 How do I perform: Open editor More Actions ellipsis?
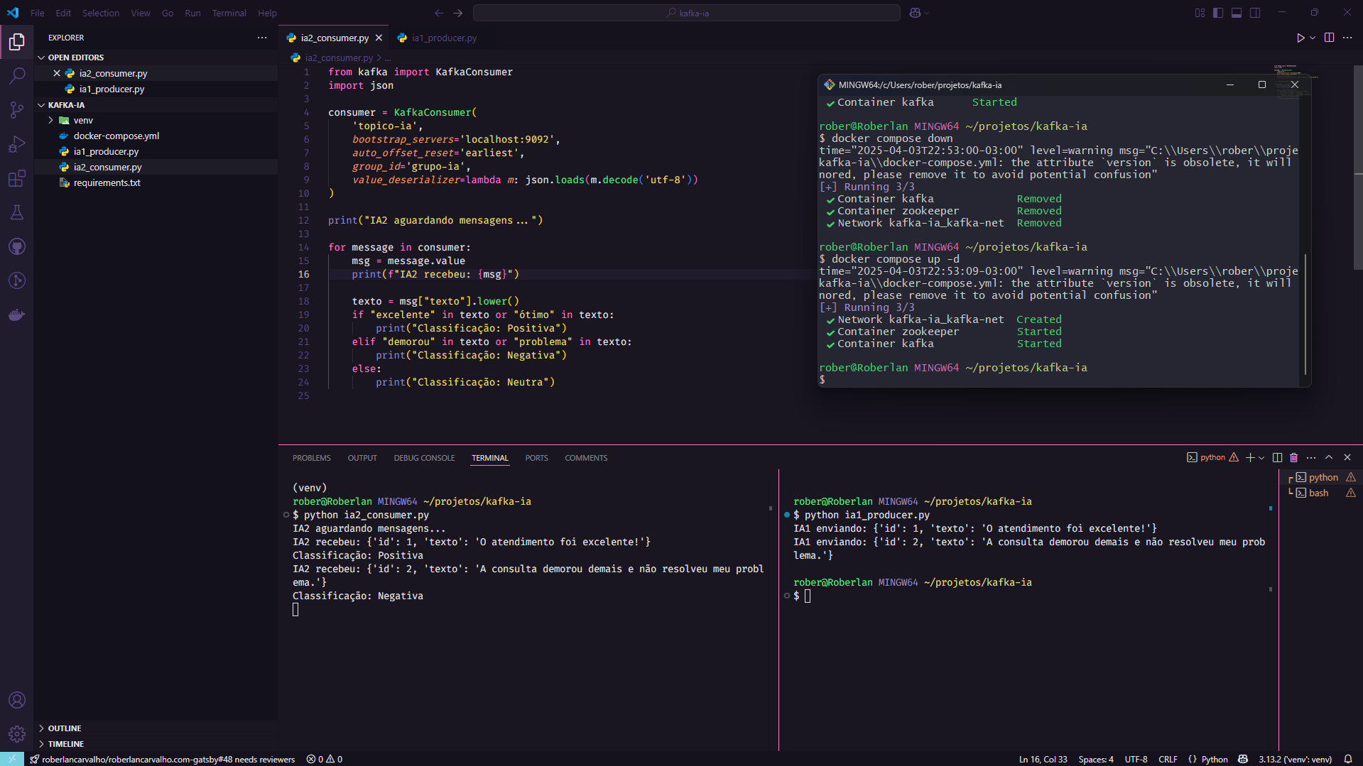1347,38
